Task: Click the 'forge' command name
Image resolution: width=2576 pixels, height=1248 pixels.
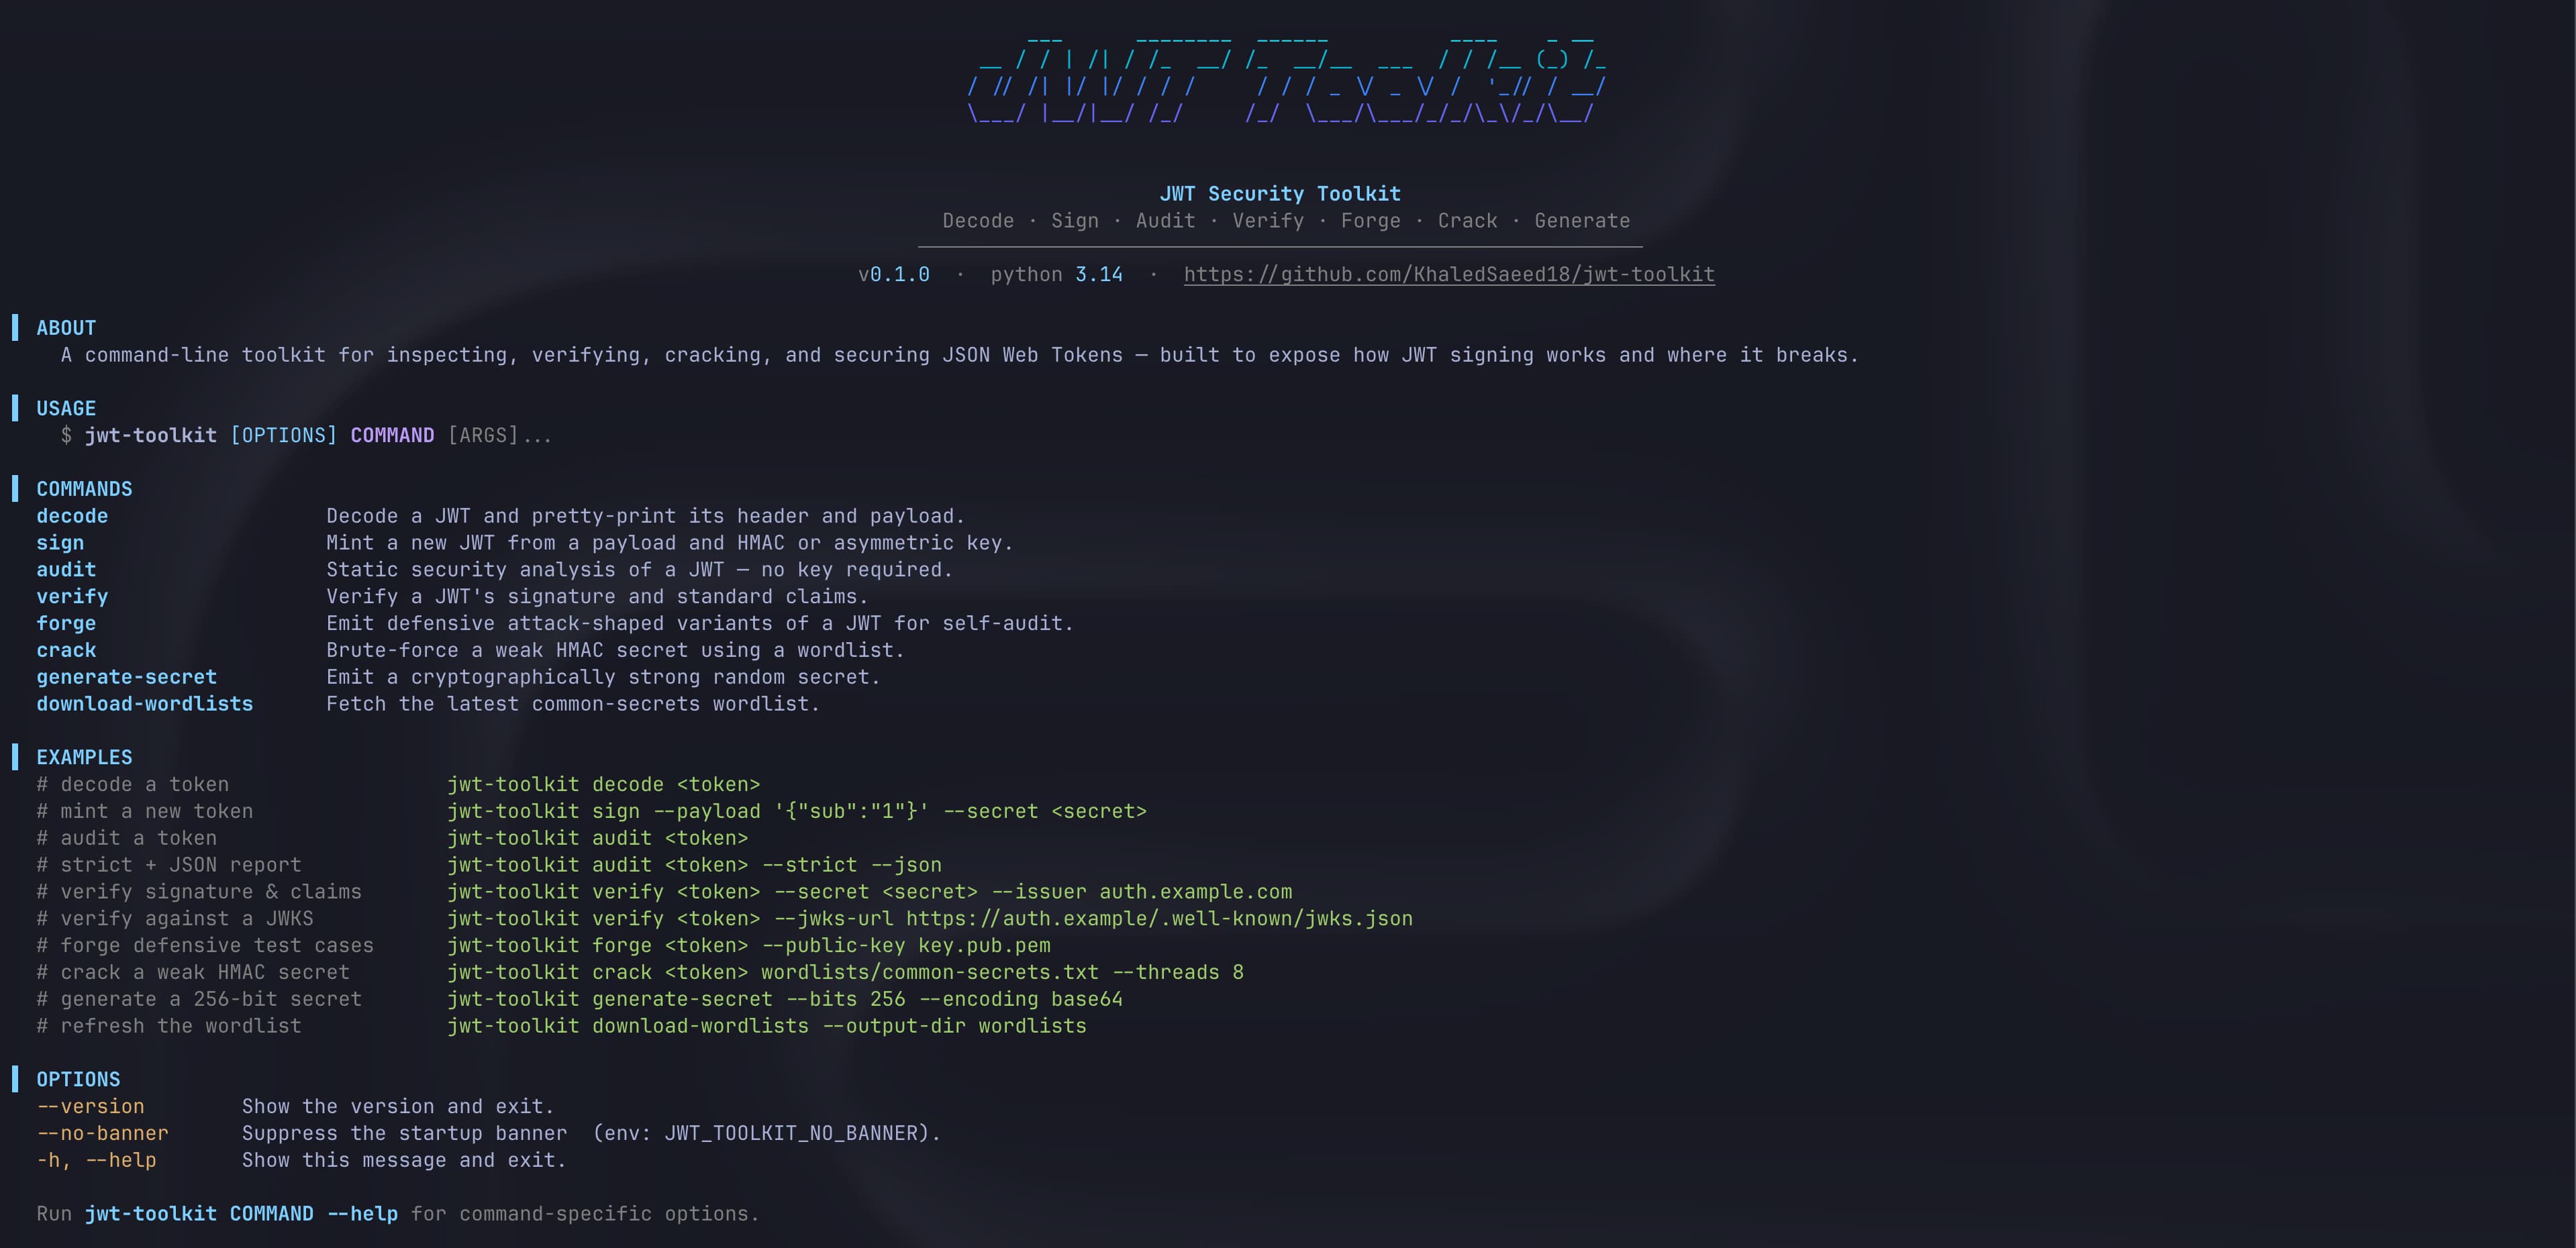Action: point(66,623)
